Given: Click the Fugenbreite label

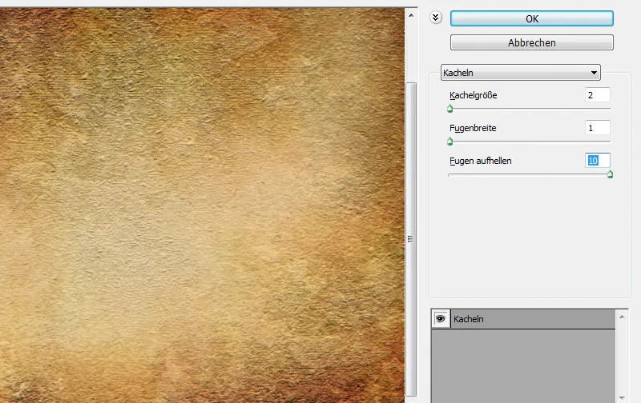Looking at the screenshot, I should (x=473, y=128).
